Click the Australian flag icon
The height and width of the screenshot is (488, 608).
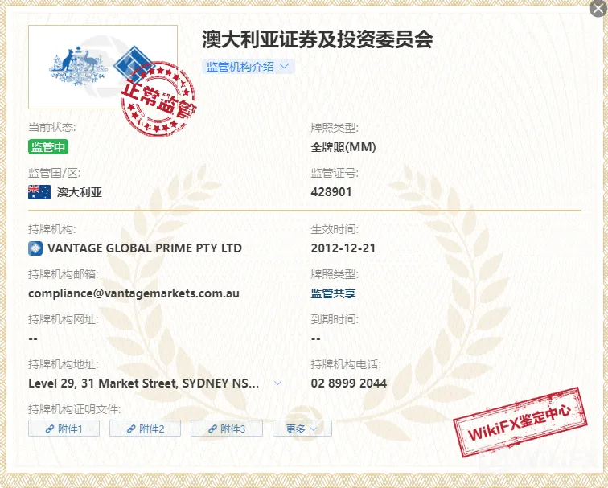pyautogui.click(x=39, y=192)
